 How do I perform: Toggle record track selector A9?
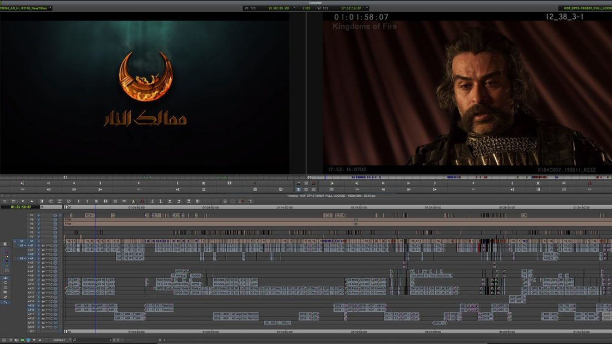pyautogui.click(x=31, y=280)
